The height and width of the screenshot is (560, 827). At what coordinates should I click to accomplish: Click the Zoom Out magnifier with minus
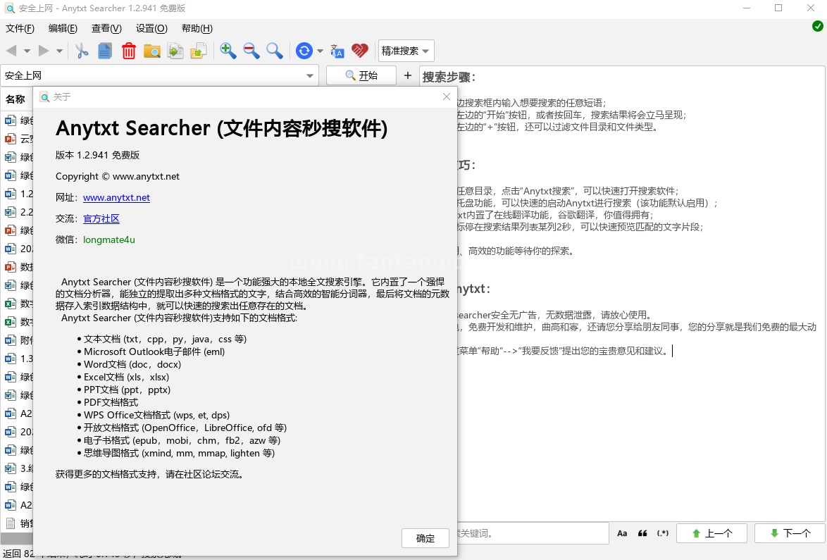pos(251,51)
